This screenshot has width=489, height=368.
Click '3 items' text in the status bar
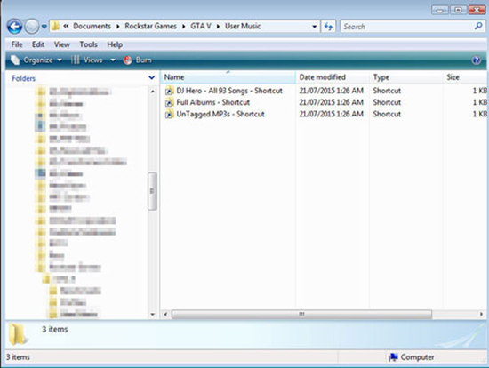[x=18, y=357]
